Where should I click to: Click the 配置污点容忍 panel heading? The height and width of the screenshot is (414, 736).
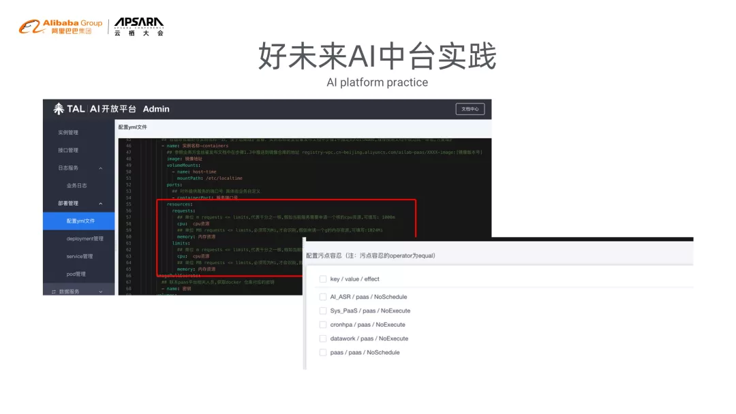[x=371, y=255]
